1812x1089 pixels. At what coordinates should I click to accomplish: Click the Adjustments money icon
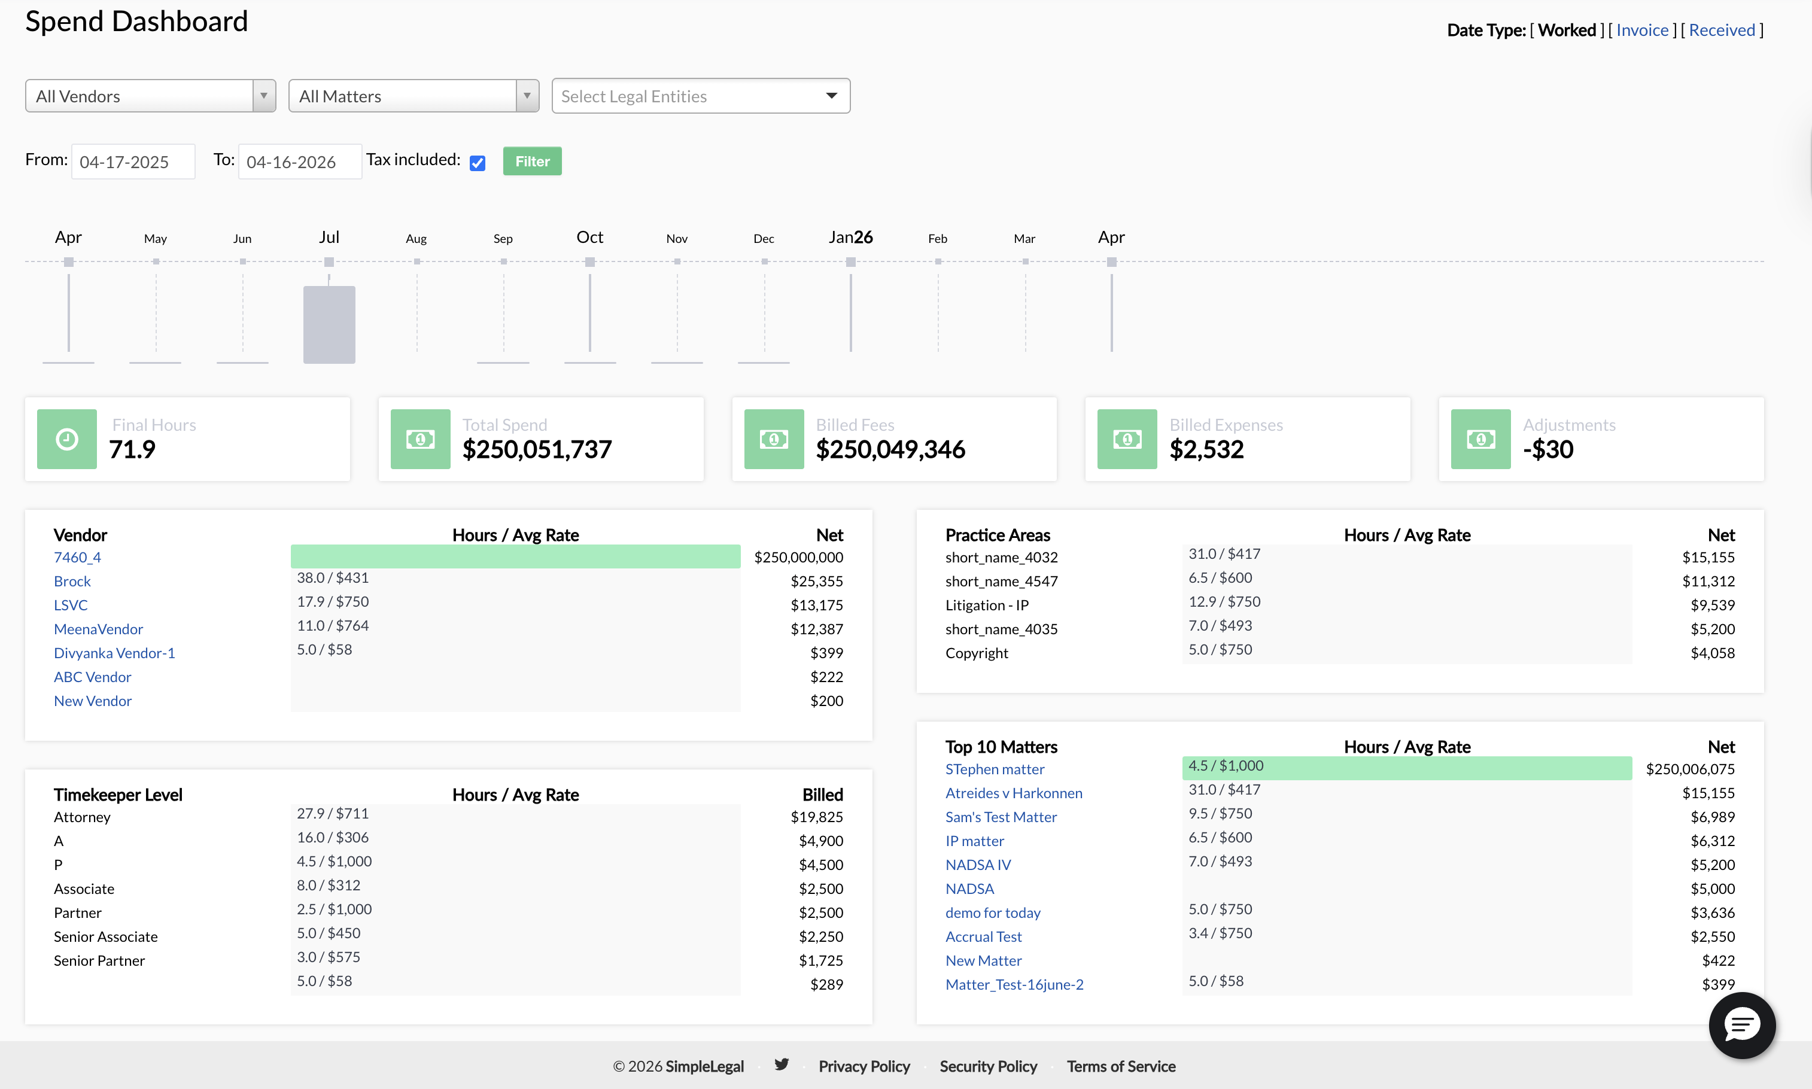coord(1480,439)
